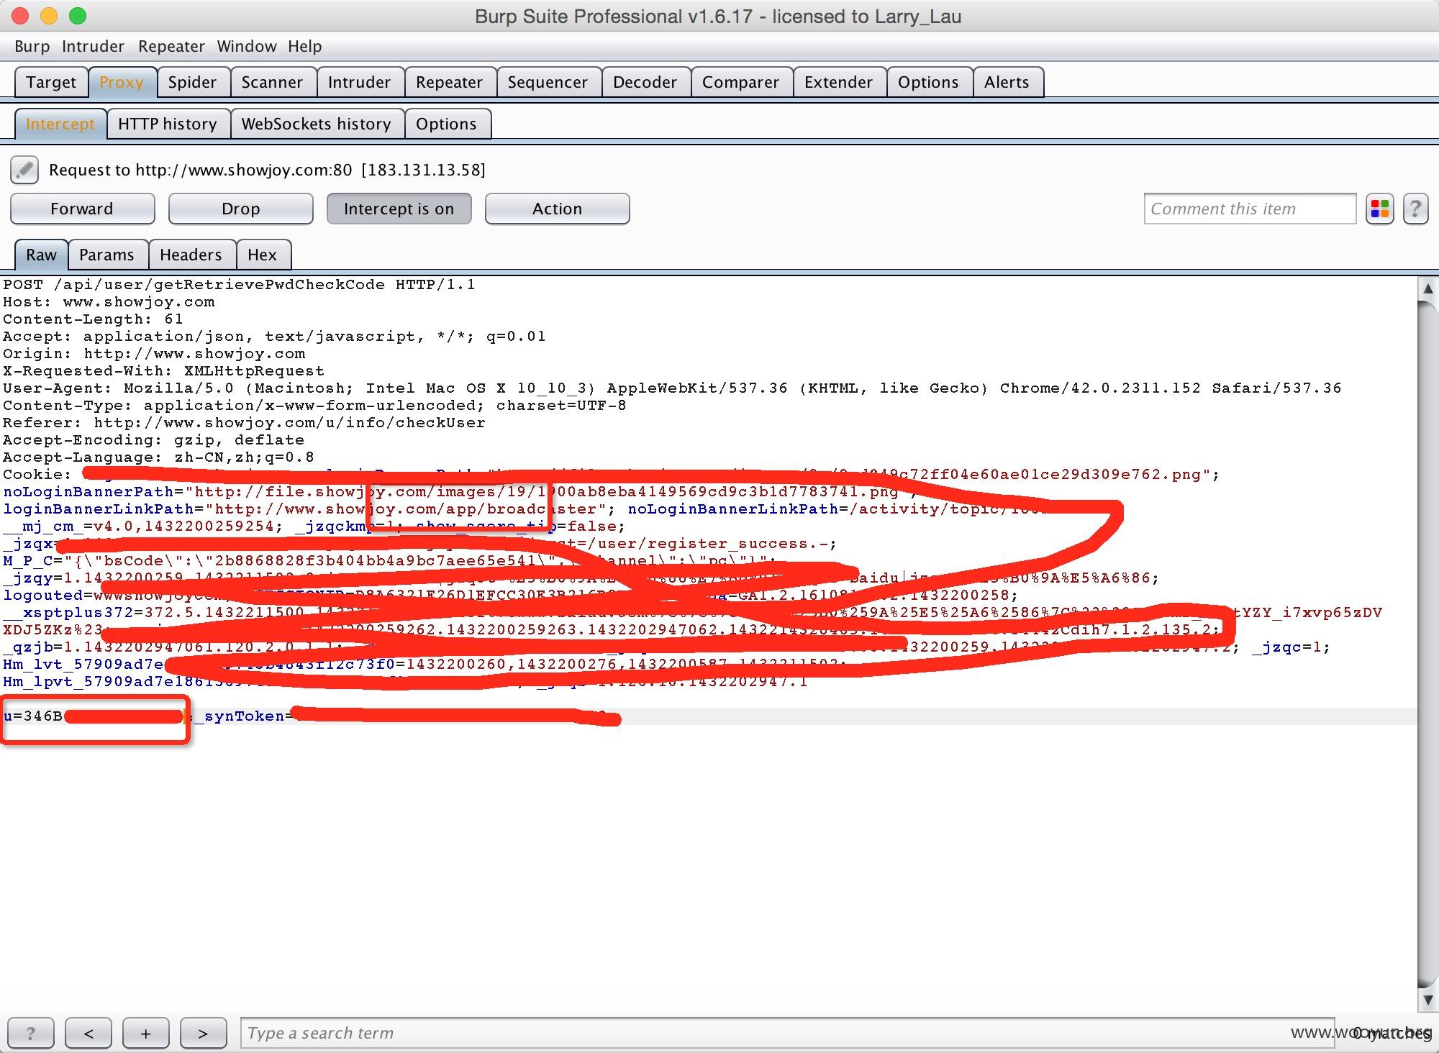View the Alerts tab
The image size is (1439, 1053).
1007,82
